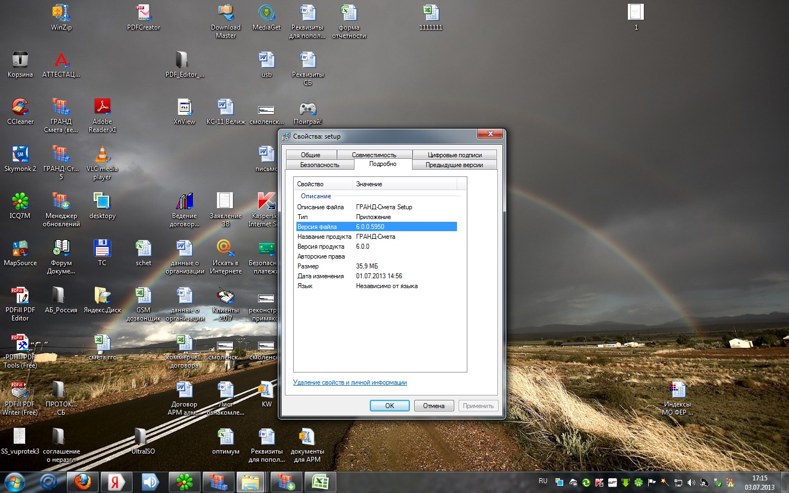
Task: Launch PDFCreator from the desktop
Action: [x=144, y=17]
